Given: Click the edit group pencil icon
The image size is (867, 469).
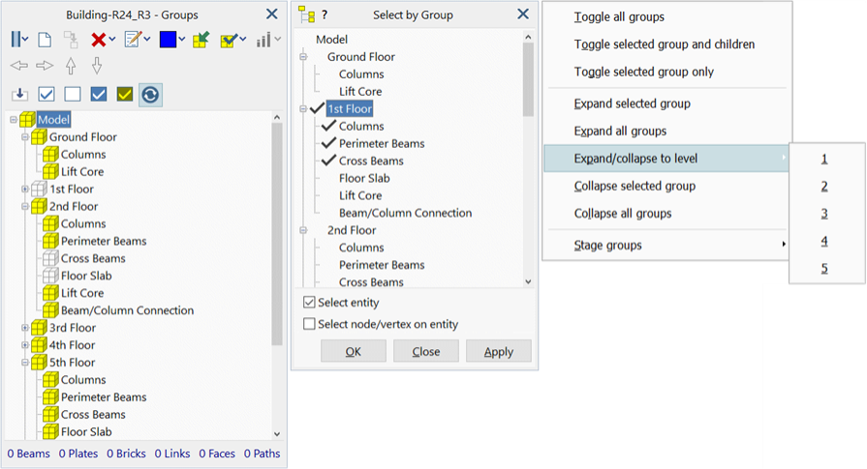Looking at the screenshot, I should click(x=132, y=40).
